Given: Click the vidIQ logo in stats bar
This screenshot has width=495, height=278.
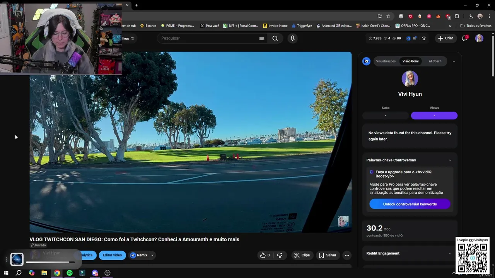Looking at the screenshot, I should tap(409, 38).
